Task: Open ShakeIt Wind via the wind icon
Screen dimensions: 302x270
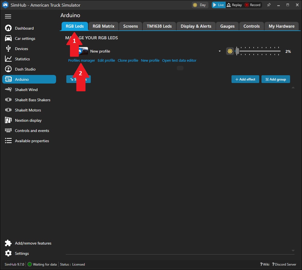Action: point(8,89)
